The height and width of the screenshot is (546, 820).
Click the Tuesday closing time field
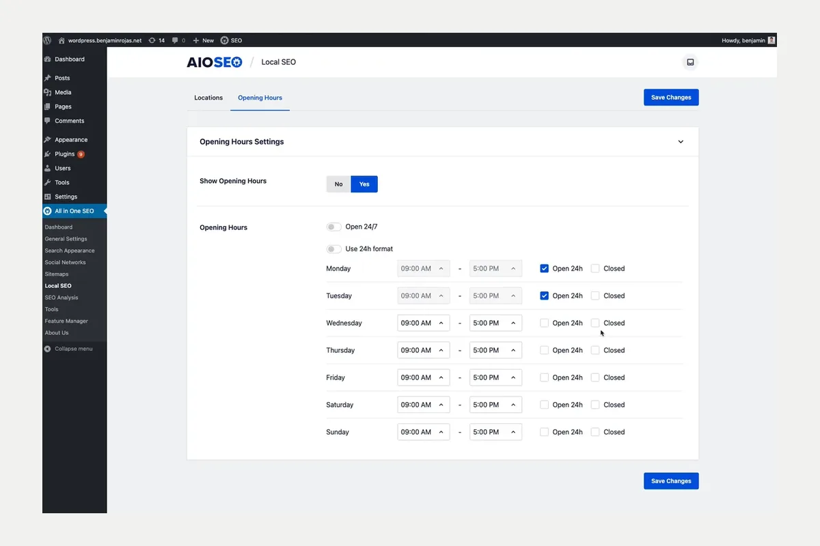[x=495, y=296]
